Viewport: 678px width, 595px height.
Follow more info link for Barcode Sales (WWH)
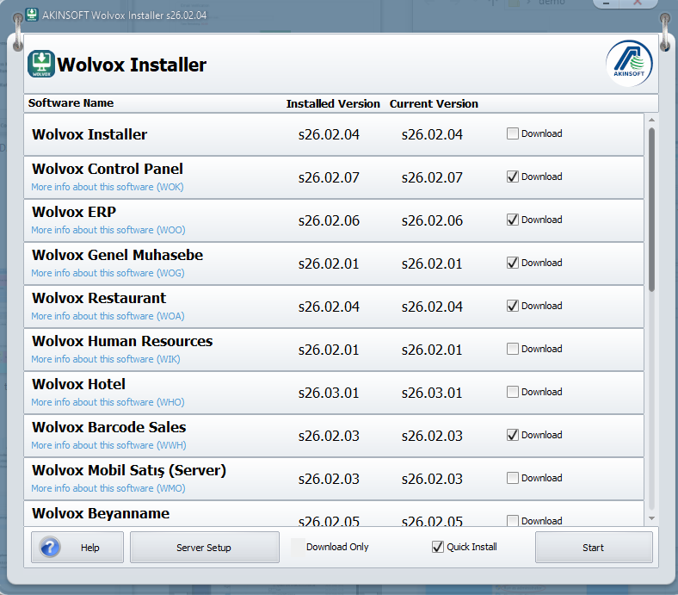(108, 445)
